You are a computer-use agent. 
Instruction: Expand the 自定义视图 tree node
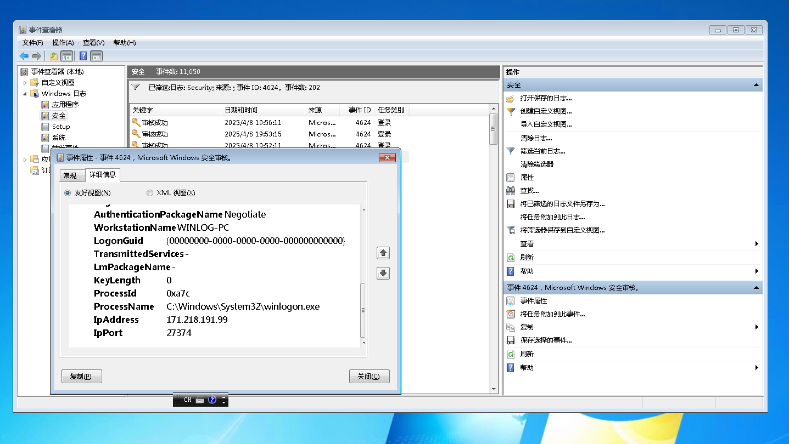click(25, 83)
